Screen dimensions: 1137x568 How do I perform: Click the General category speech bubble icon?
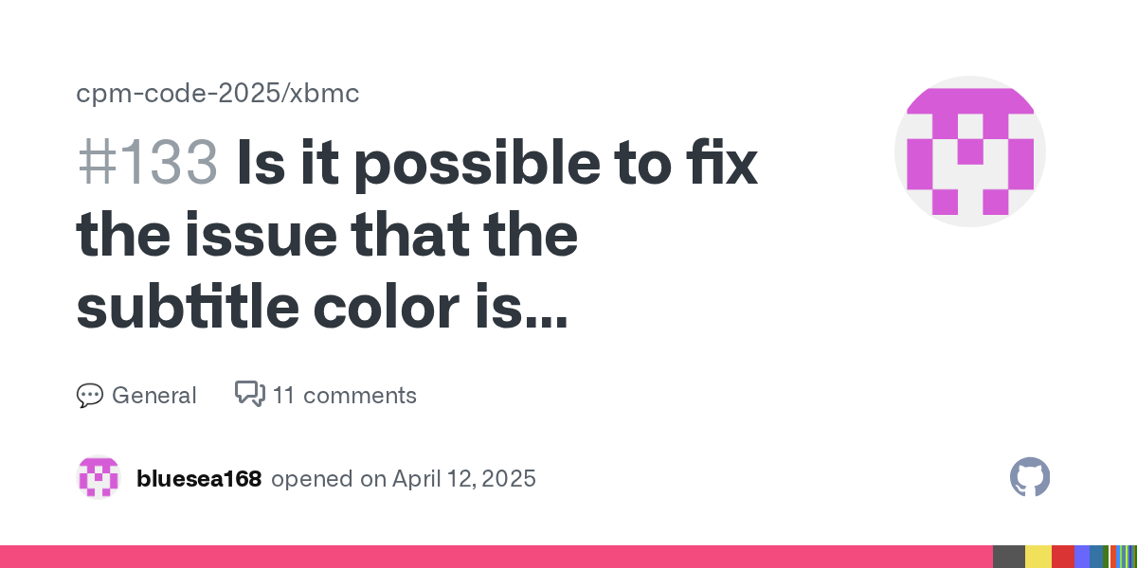[89, 396]
